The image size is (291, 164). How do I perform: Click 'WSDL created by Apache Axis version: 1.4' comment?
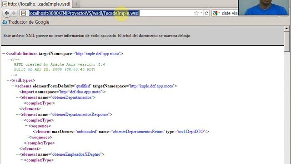60,64
